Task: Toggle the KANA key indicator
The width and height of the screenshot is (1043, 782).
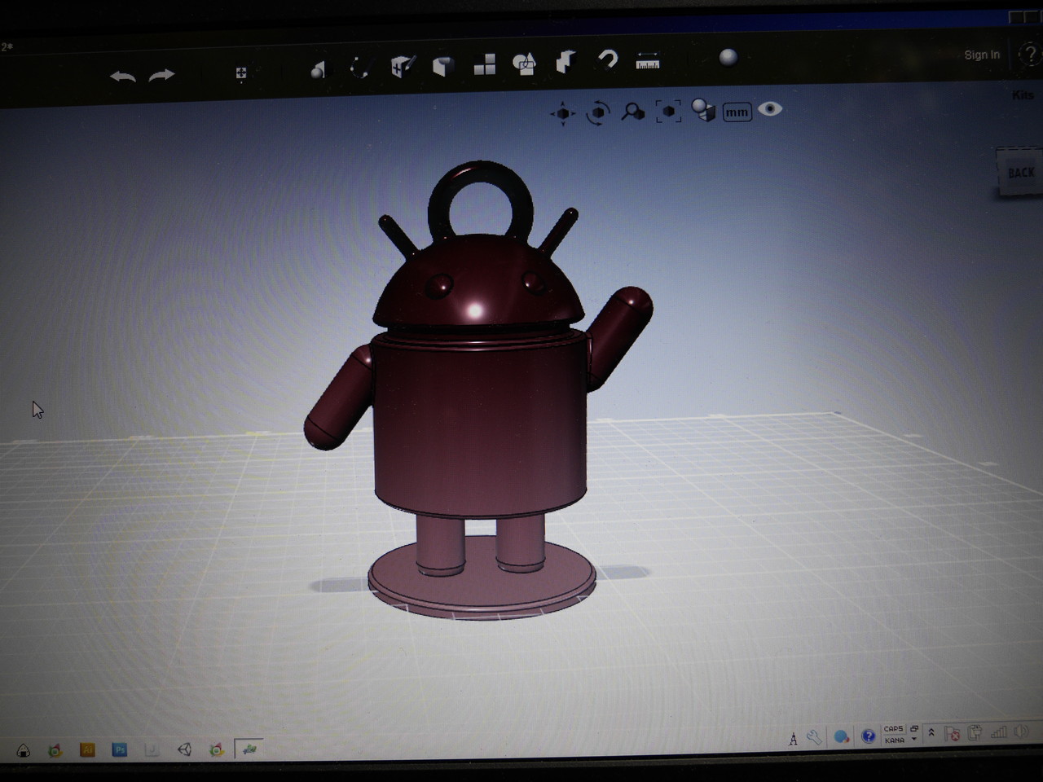Action: (x=894, y=740)
